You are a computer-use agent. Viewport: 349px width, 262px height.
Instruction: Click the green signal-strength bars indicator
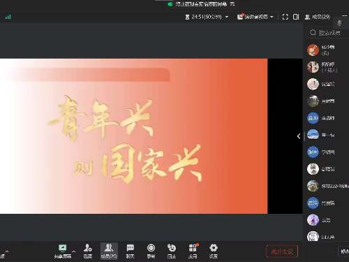tap(8, 17)
